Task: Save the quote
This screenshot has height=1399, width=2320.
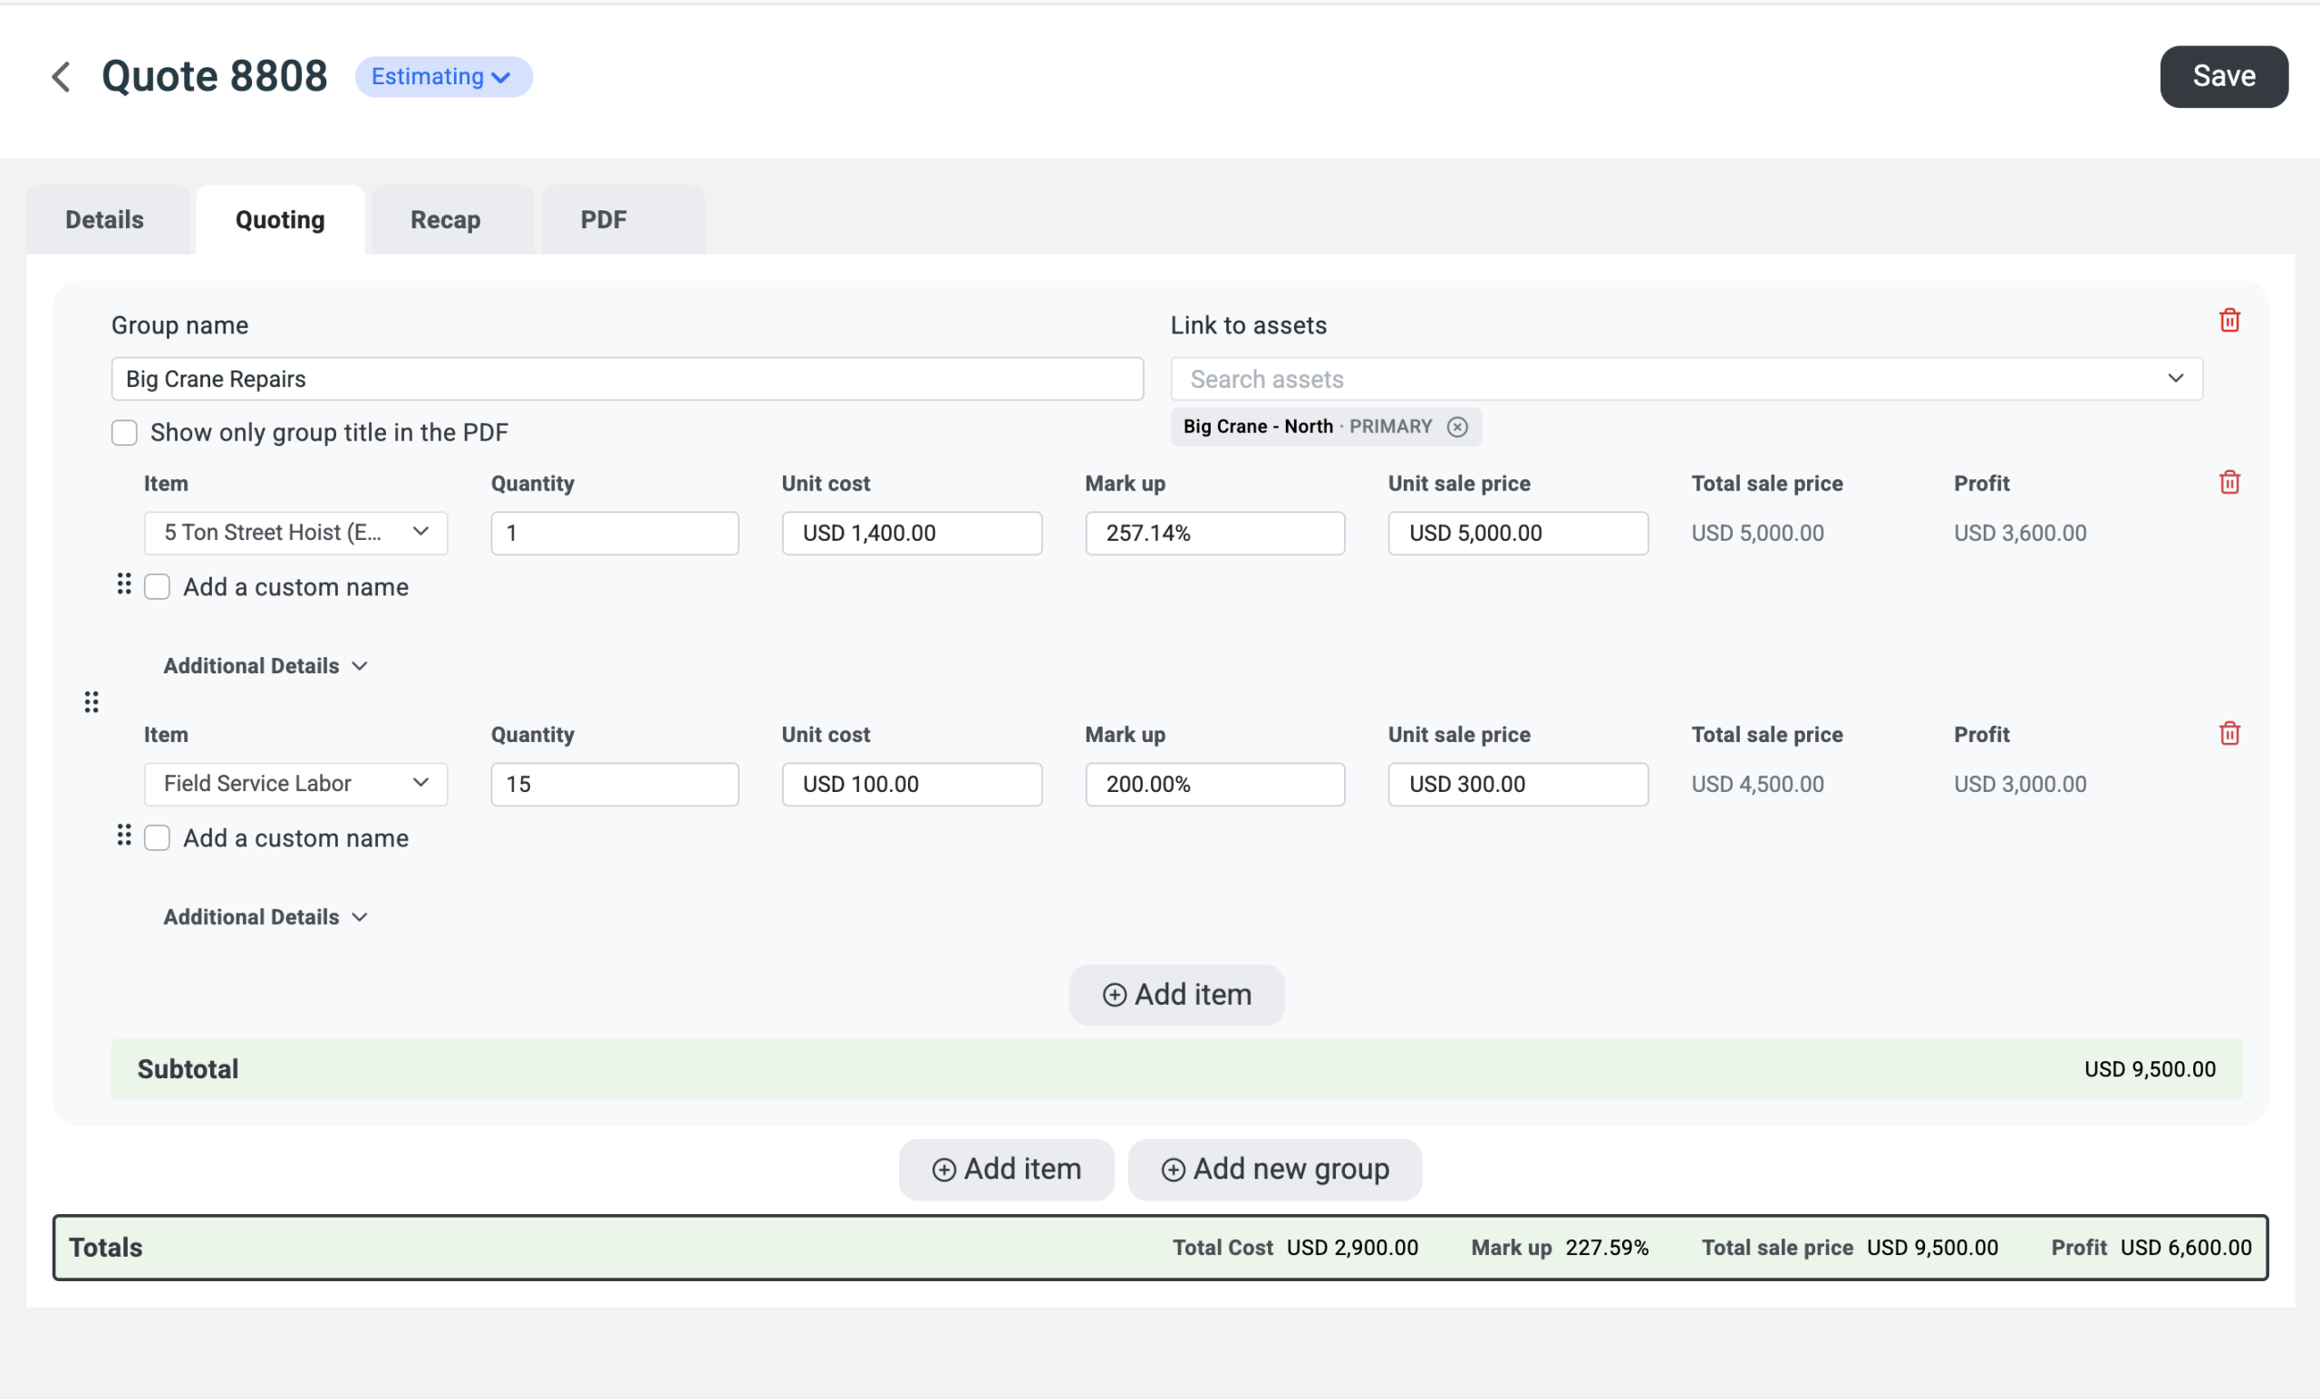Action: [x=2223, y=76]
